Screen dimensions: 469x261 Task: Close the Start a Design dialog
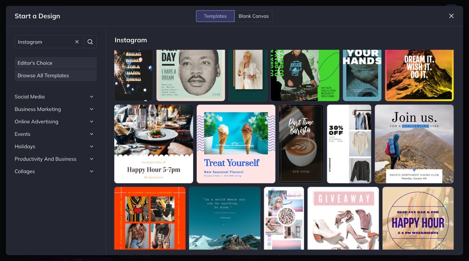coord(451,16)
